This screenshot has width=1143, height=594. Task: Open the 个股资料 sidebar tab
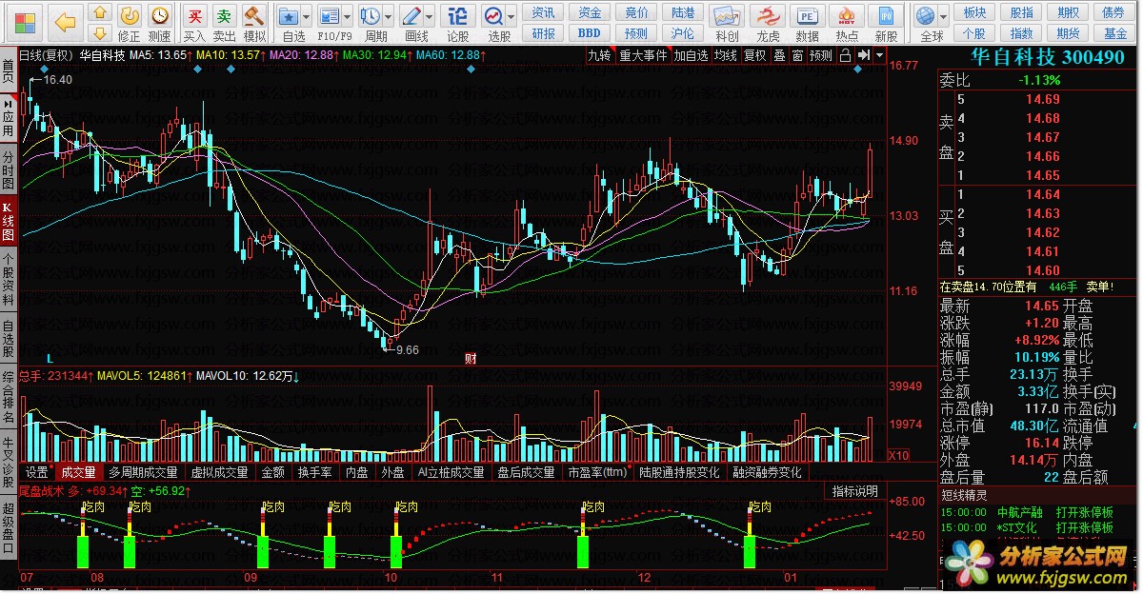coord(8,280)
